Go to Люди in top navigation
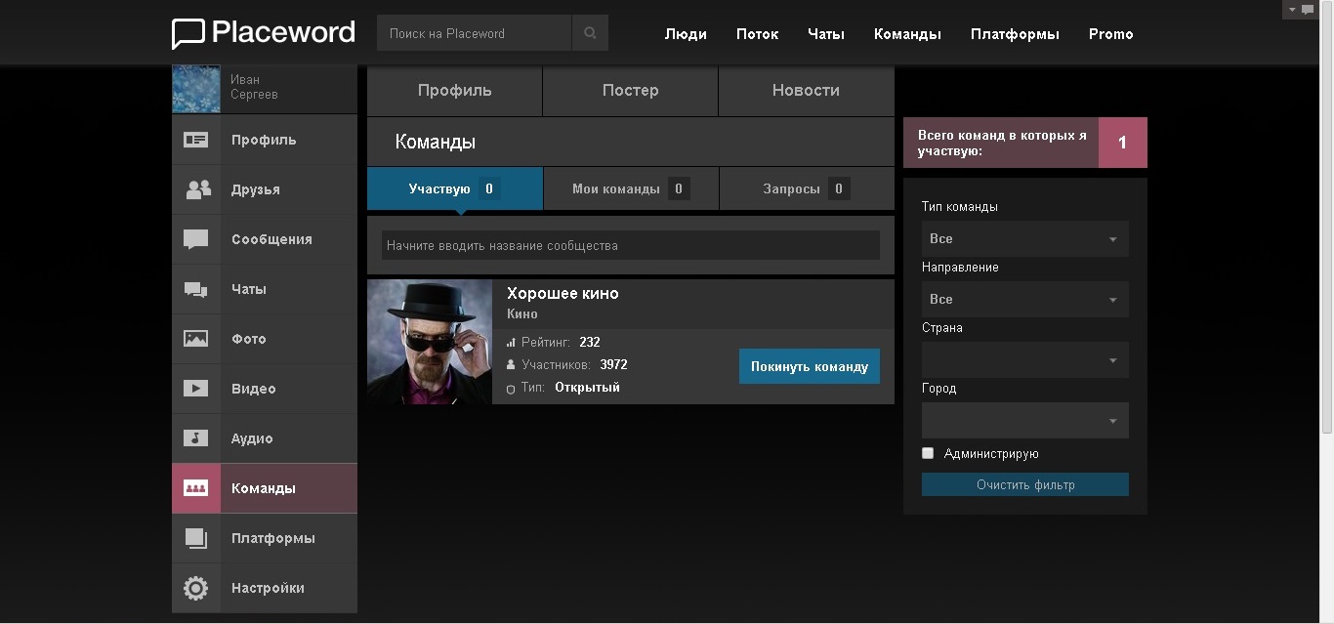 click(686, 33)
